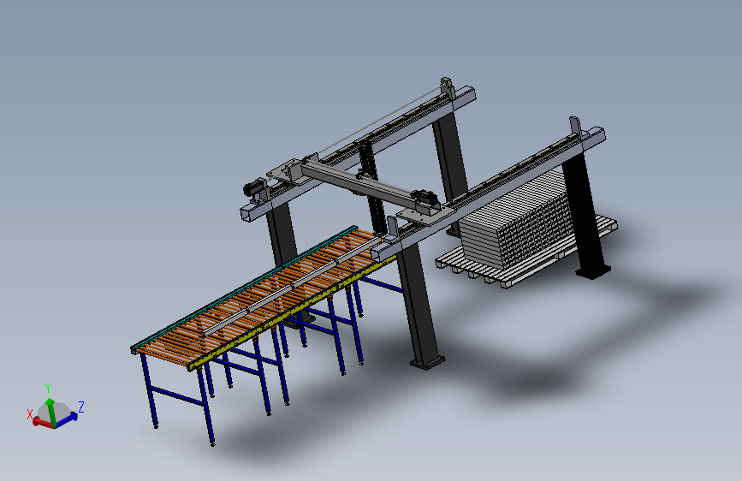Select the black gantry column beside the pallet
The height and width of the screenshot is (481, 742).
pyautogui.click(x=586, y=217)
